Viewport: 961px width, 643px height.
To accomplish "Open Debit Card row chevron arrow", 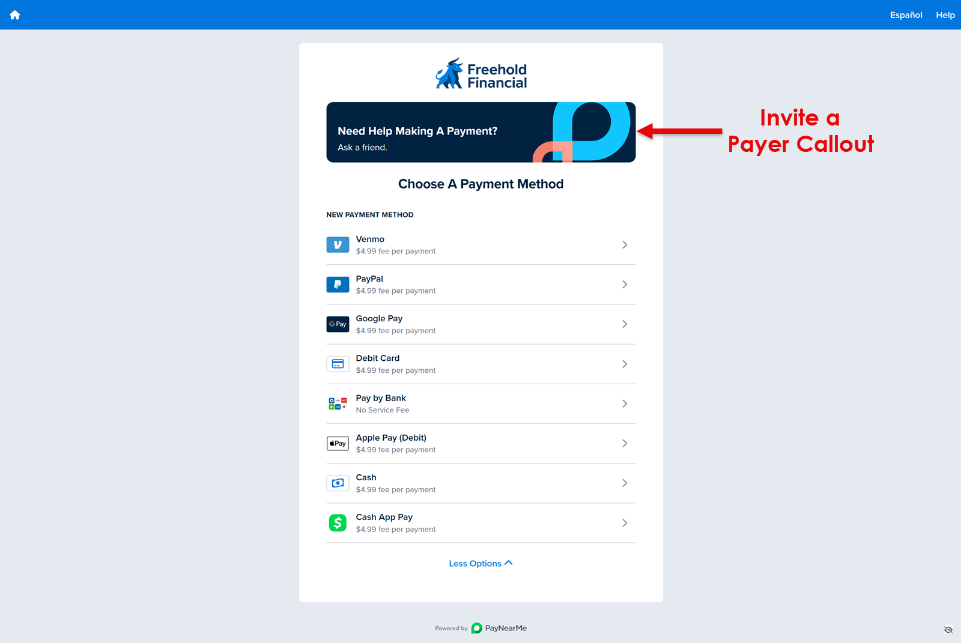I will [625, 364].
